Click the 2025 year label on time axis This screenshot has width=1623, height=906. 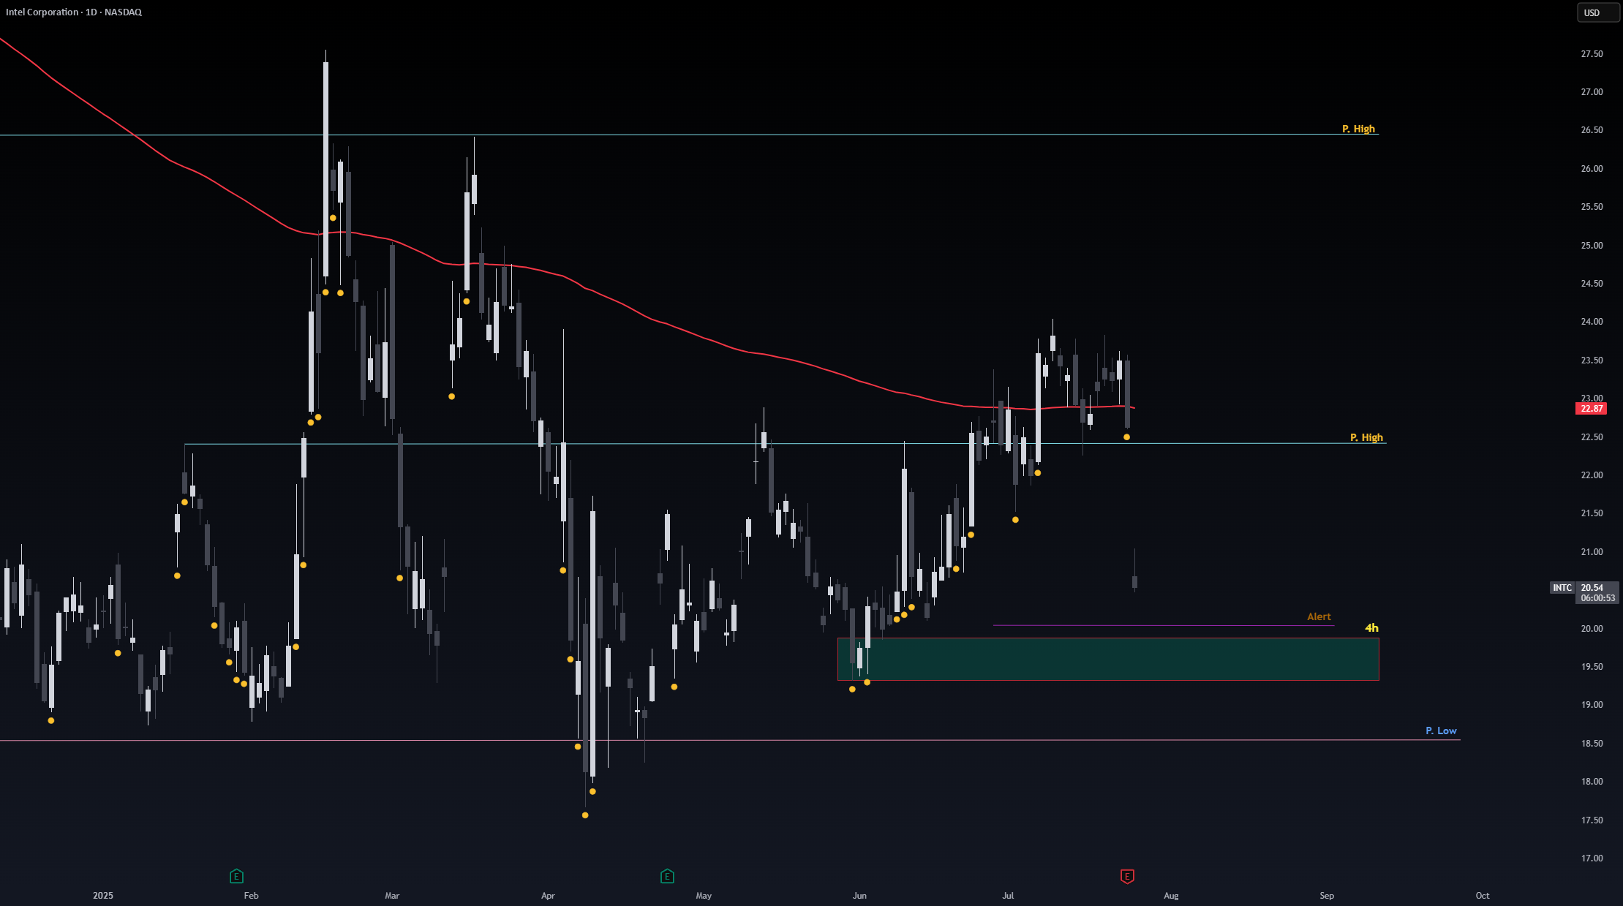(x=103, y=896)
